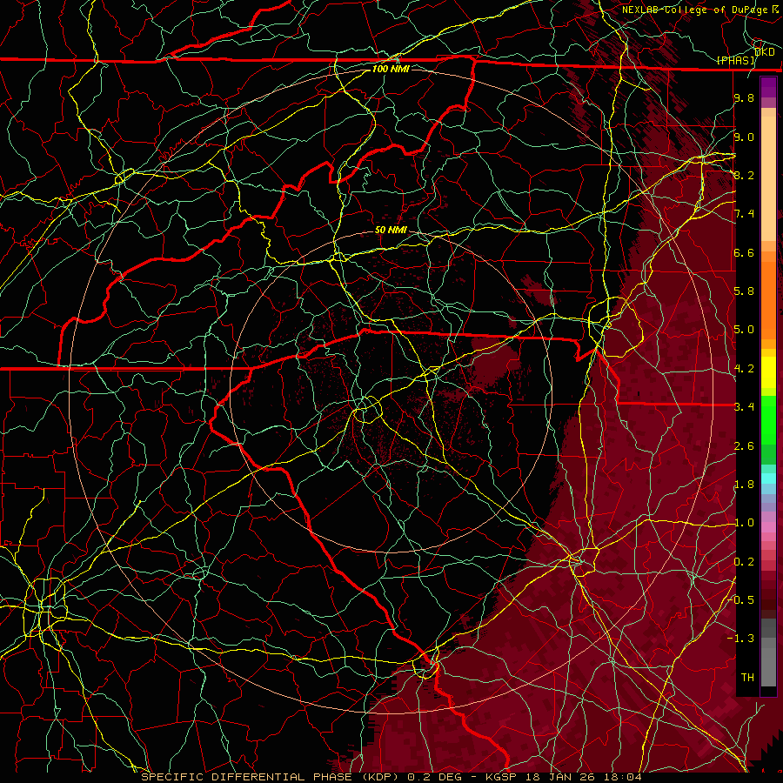Click the 100 NMI range ring label
This screenshot has height=783, width=783.
coord(391,69)
